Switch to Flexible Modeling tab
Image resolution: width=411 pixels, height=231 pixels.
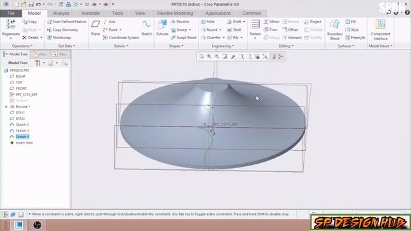point(175,13)
